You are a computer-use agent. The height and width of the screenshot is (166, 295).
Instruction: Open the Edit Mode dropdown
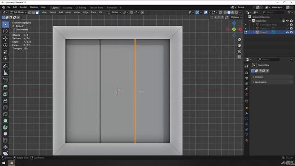click(18, 12)
